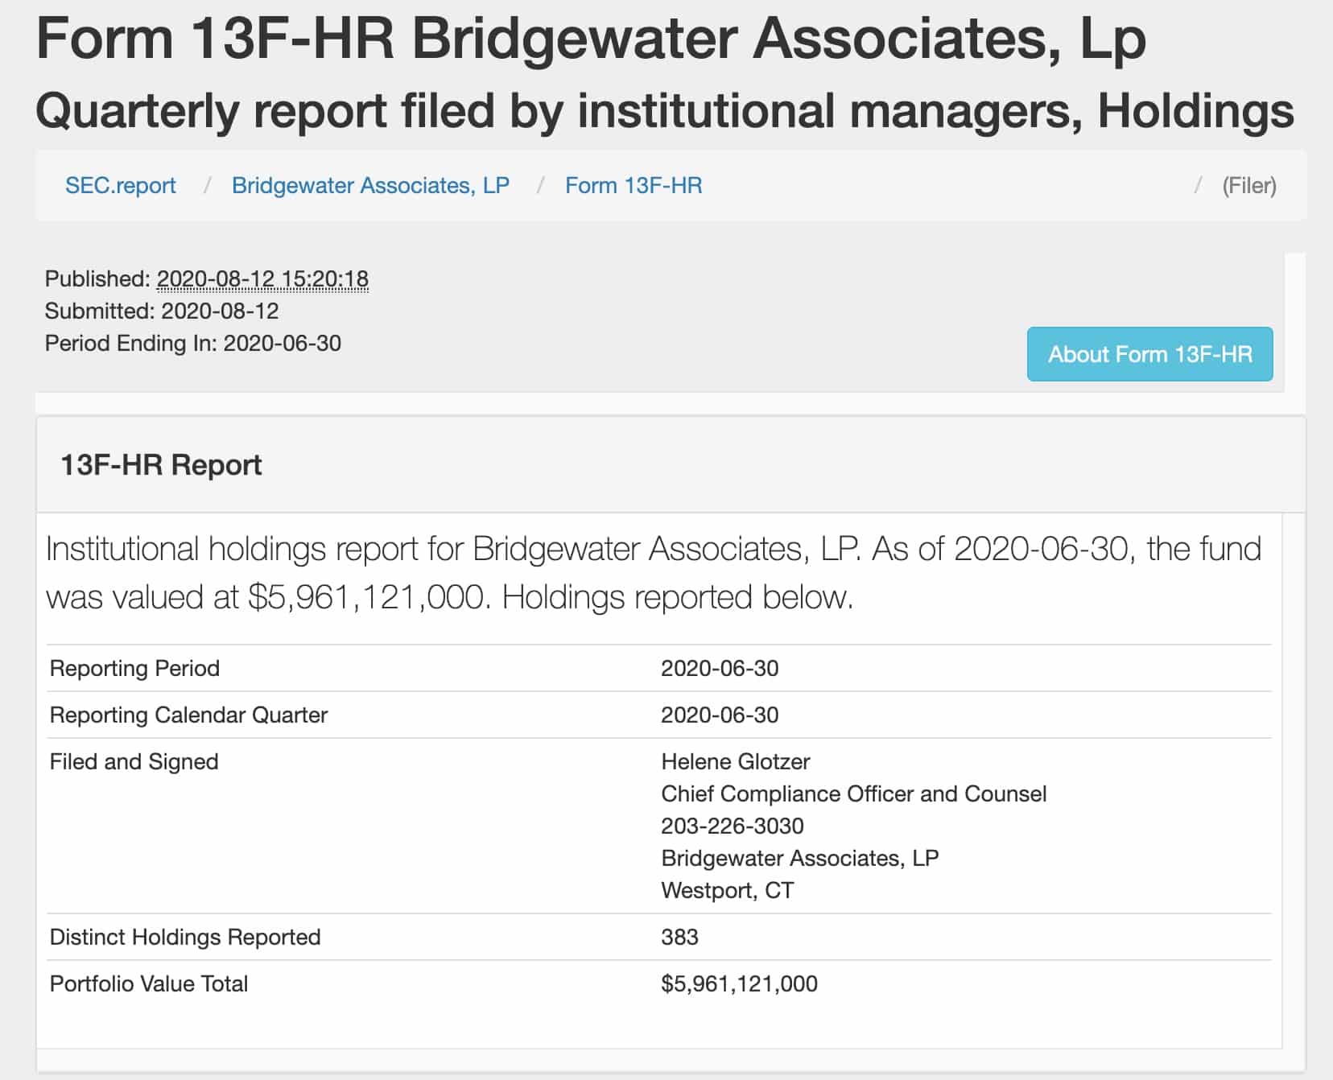Click the Bridgewater Associates, LP breadcrumb link
This screenshot has width=1333, height=1080.
pyautogui.click(x=370, y=186)
